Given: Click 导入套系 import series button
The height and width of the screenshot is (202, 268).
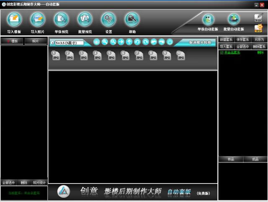Looking at the screenshot, I should tap(226, 47).
